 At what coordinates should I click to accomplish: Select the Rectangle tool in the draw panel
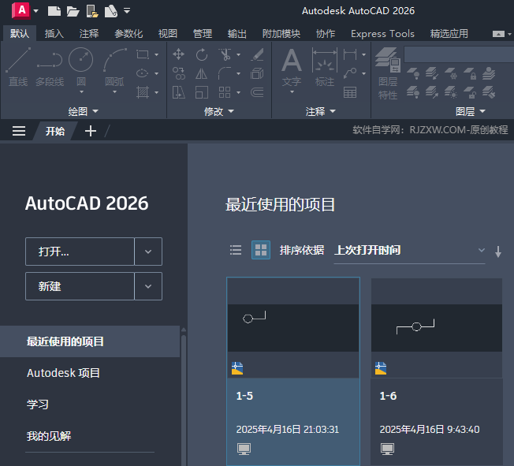[142, 54]
